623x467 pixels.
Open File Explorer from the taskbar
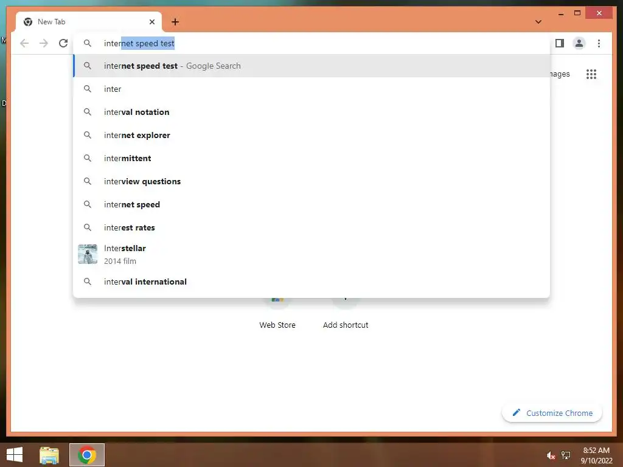[49, 455]
